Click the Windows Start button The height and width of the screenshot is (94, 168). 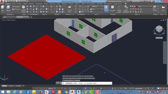[x=3, y=92]
